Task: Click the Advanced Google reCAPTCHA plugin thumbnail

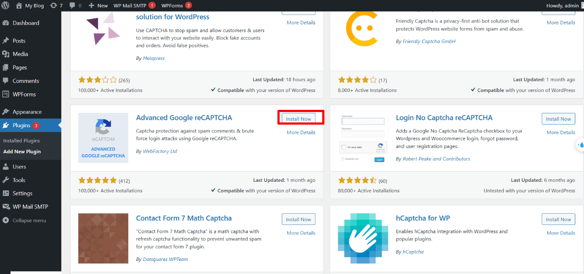Action: tap(103, 138)
